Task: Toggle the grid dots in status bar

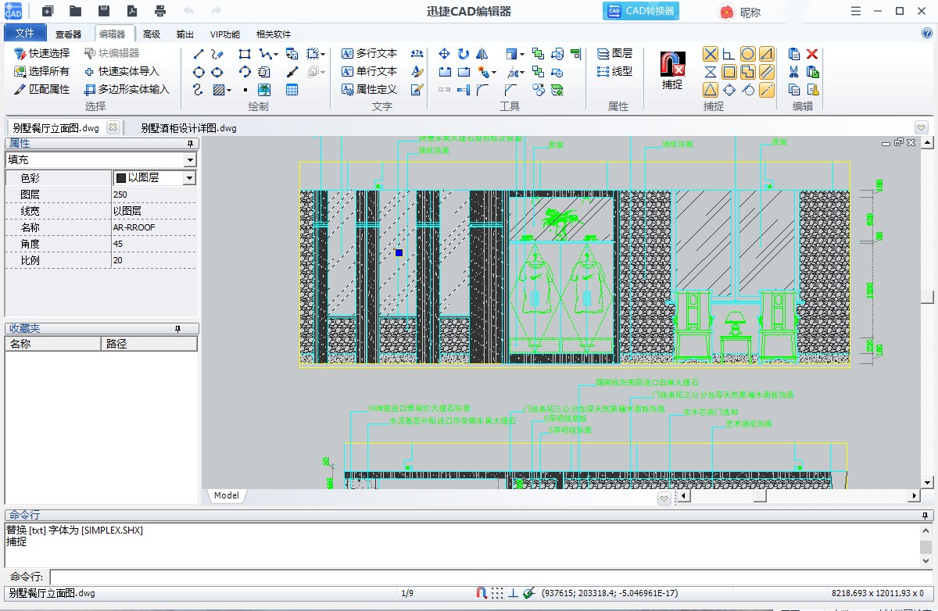Action: point(497,593)
